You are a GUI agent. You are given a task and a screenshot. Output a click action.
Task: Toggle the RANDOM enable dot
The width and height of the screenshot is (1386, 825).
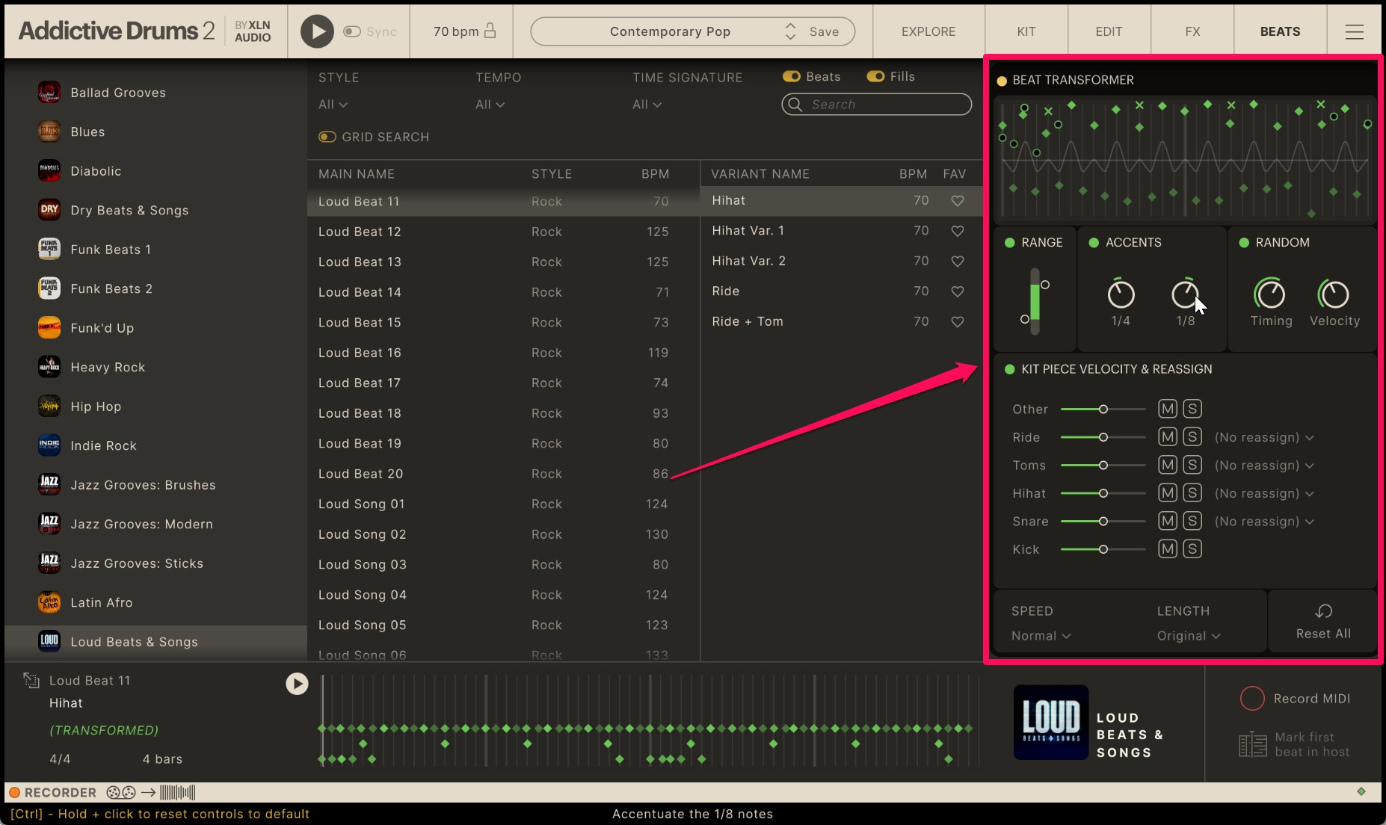point(1244,243)
